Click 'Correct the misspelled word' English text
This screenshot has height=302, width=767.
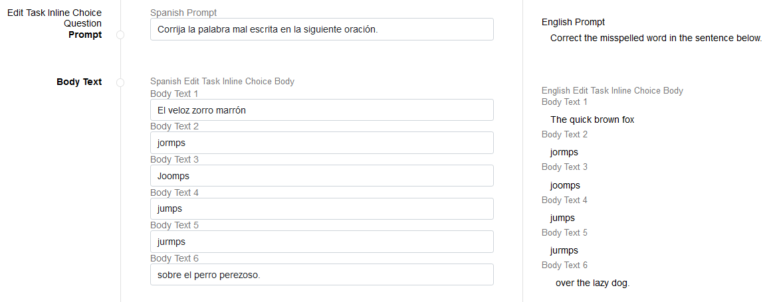[x=656, y=38]
